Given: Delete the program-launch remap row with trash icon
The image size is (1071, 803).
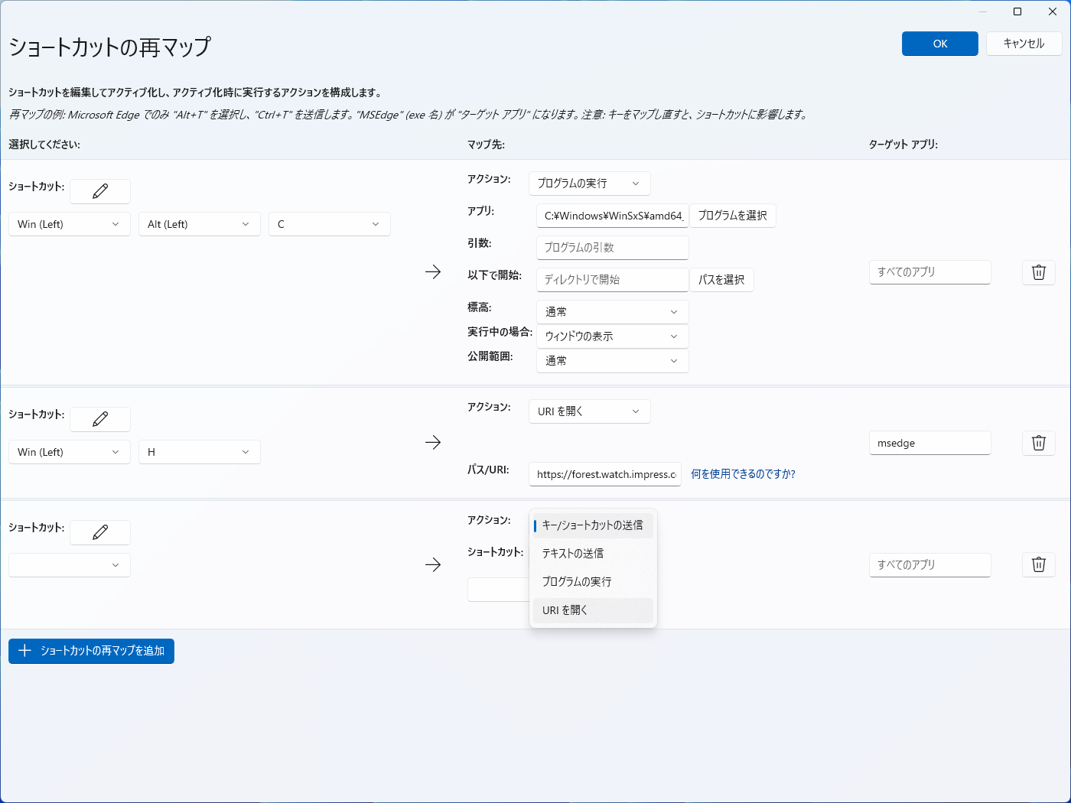Looking at the screenshot, I should coord(1039,272).
